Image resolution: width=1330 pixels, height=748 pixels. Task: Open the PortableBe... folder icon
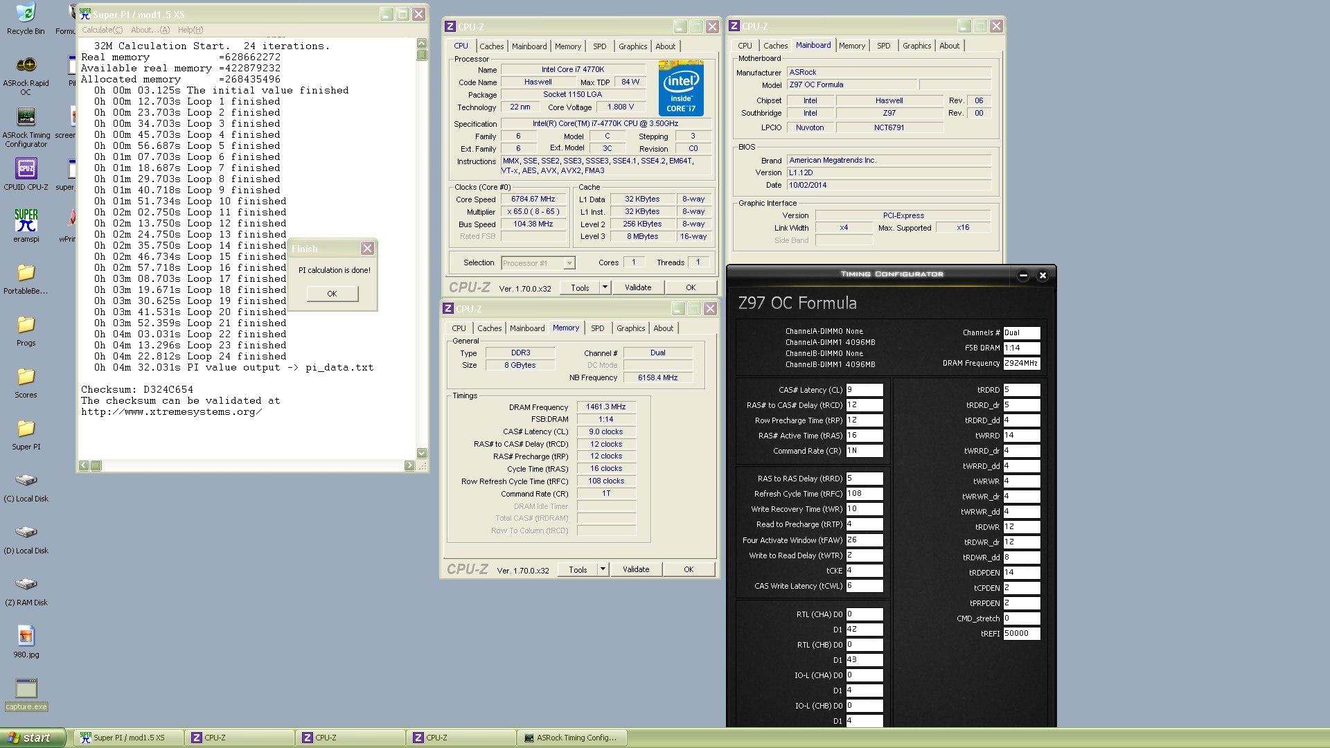[x=26, y=278]
